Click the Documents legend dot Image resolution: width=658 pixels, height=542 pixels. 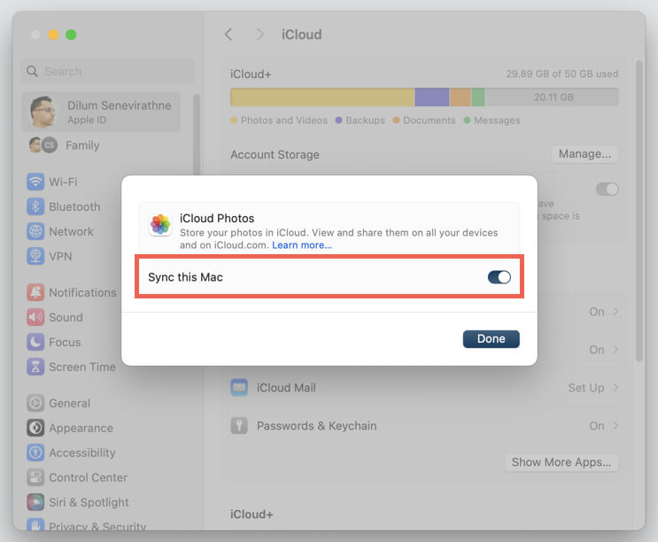tap(396, 120)
